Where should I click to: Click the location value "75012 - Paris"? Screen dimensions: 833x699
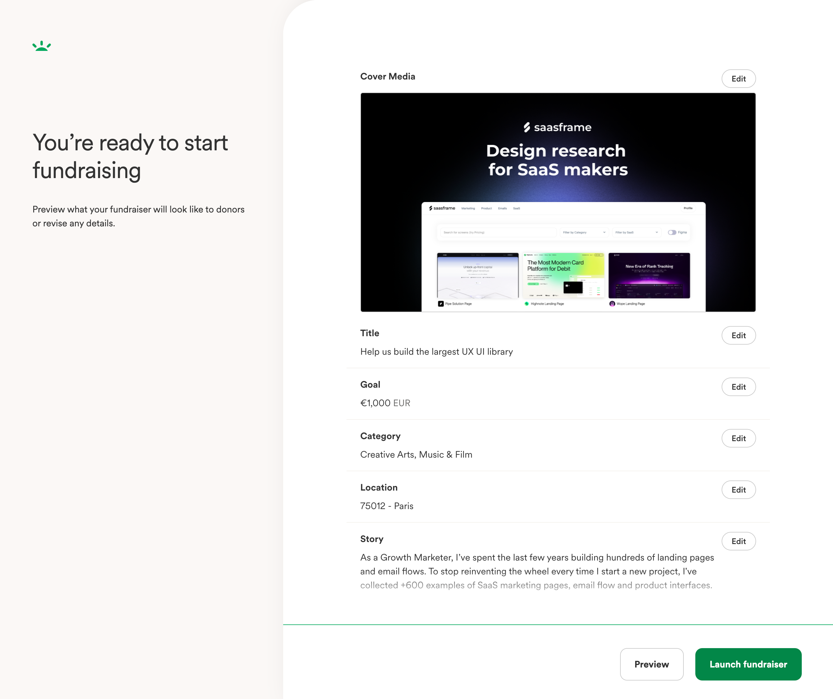[387, 506]
